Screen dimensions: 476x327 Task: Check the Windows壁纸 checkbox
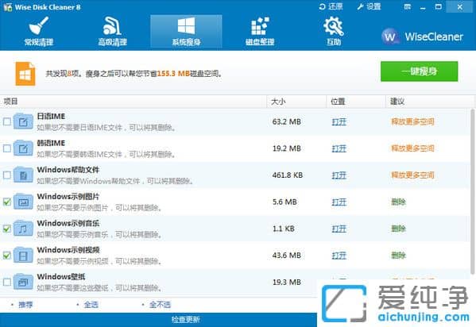[6, 282]
